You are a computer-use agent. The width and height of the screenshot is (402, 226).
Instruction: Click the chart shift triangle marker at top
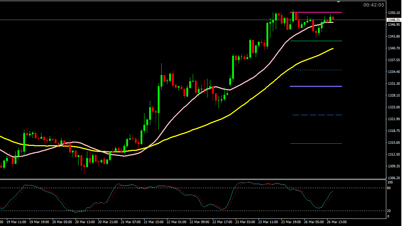338,2
